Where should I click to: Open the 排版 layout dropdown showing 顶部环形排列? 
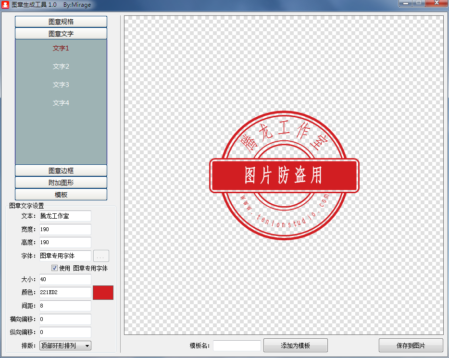[65, 345]
